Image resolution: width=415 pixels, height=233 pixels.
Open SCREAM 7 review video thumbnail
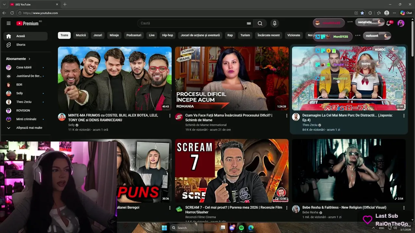(232, 171)
